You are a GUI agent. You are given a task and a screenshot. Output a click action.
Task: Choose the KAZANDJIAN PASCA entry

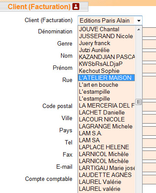click(106, 57)
